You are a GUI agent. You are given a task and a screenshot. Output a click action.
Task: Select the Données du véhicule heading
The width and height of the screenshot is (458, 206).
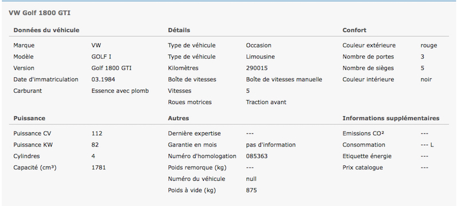[x=46, y=30]
